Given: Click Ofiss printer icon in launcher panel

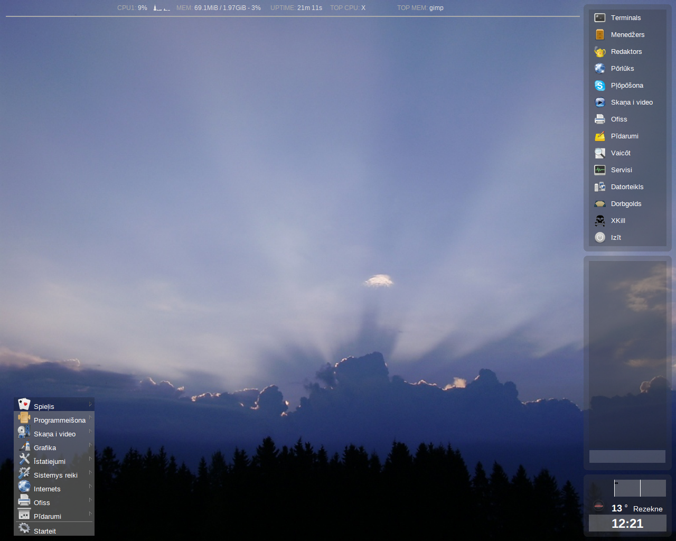Looking at the screenshot, I should (x=599, y=119).
